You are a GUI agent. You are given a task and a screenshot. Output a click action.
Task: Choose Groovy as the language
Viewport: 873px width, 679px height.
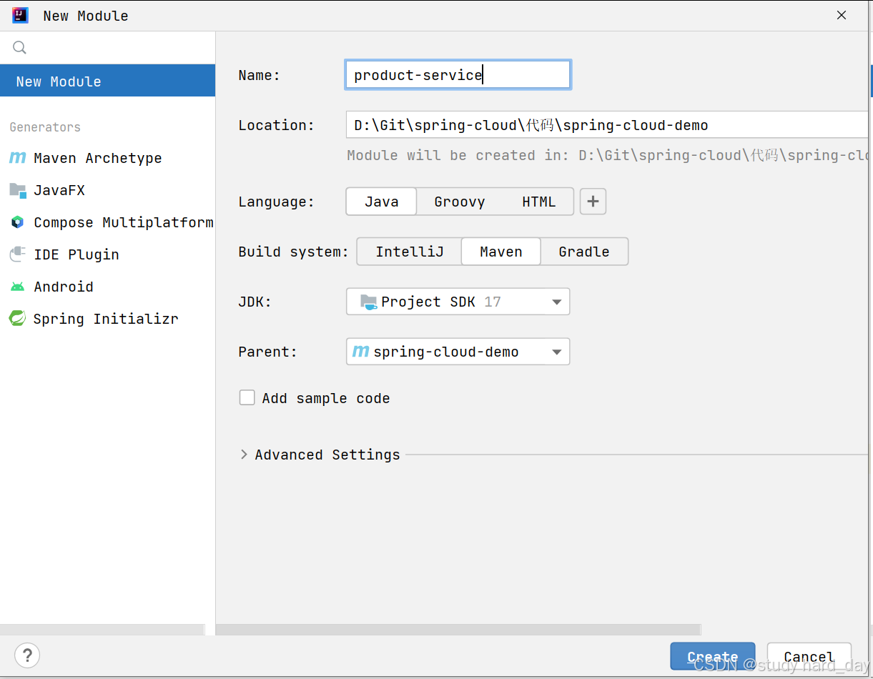click(x=460, y=202)
